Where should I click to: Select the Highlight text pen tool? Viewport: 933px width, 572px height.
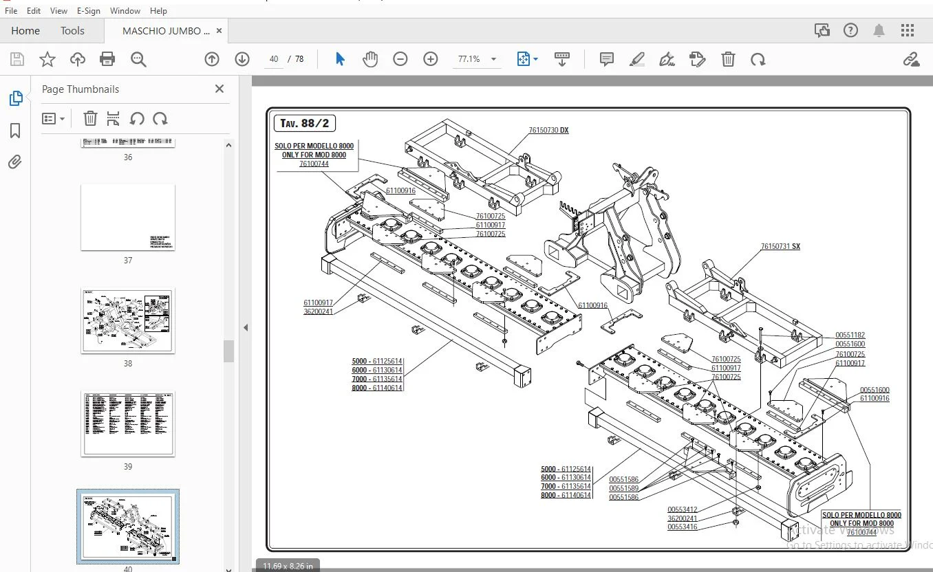(637, 59)
